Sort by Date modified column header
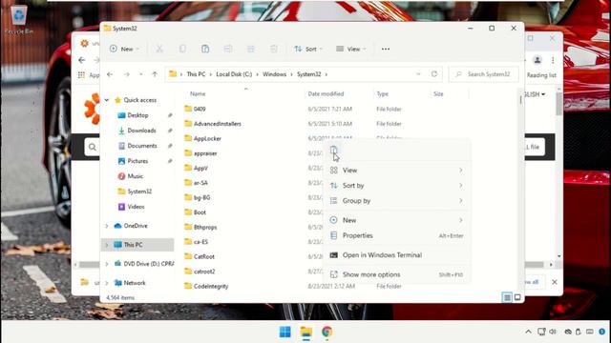 (x=326, y=93)
